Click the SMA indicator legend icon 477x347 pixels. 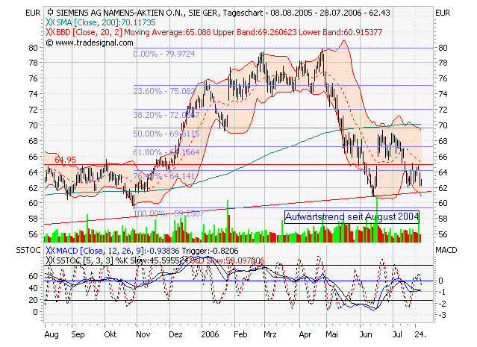[x=50, y=22]
